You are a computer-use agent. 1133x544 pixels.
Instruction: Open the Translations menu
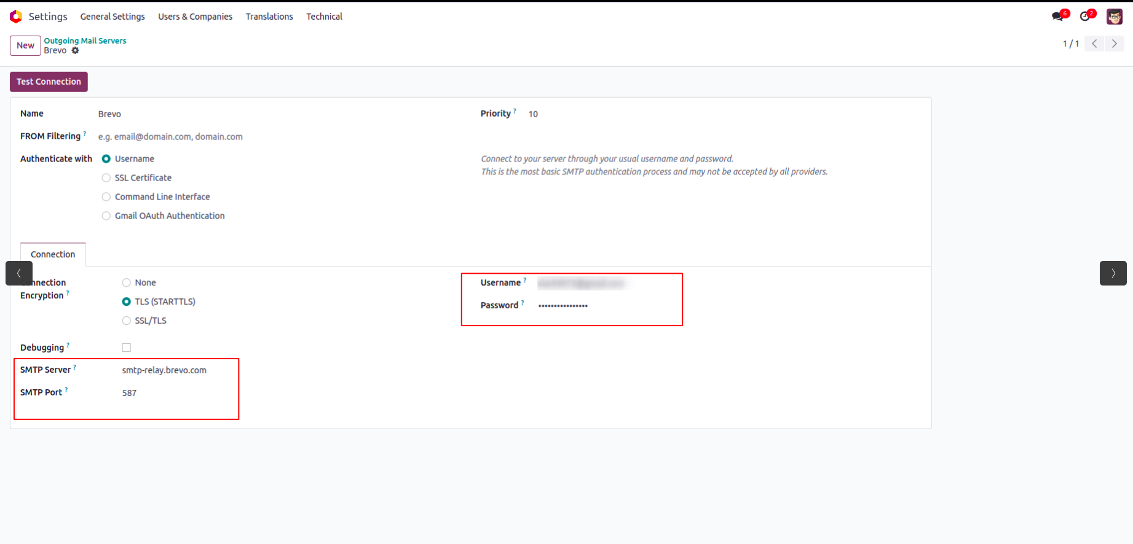tap(269, 17)
